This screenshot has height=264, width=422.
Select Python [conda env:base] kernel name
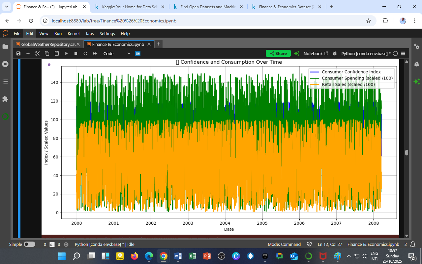(366, 53)
